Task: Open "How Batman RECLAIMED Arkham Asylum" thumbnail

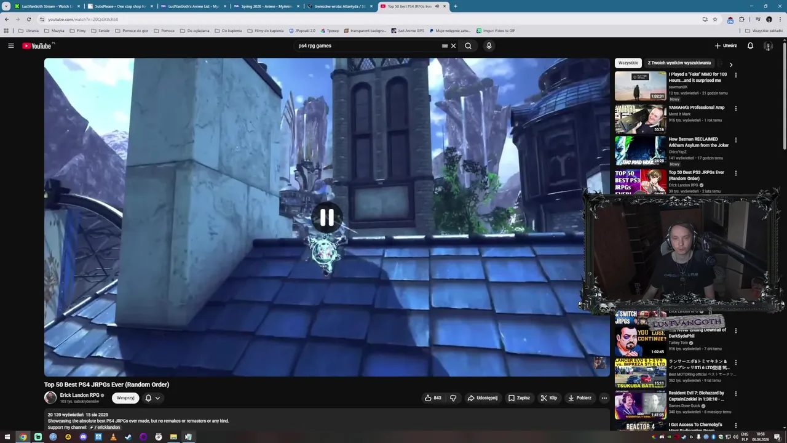Action: [x=640, y=151]
